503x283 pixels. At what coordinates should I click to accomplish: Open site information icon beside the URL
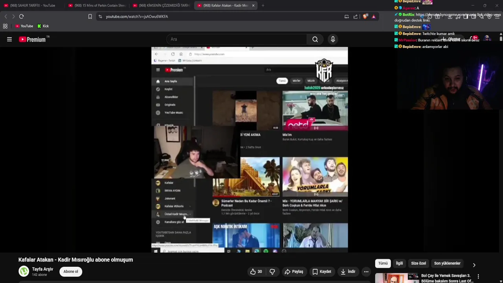100,17
